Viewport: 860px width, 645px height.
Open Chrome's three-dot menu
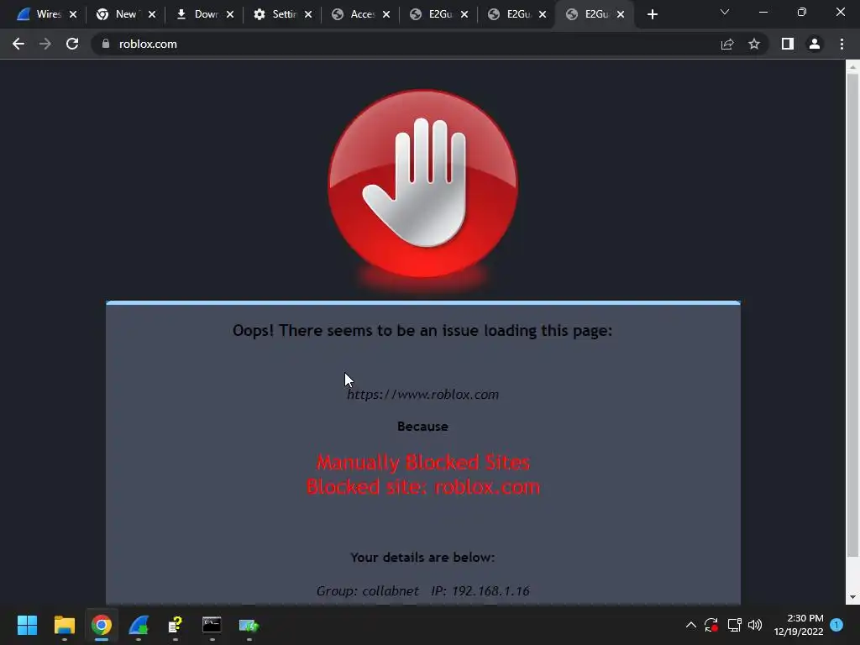coord(842,44)
